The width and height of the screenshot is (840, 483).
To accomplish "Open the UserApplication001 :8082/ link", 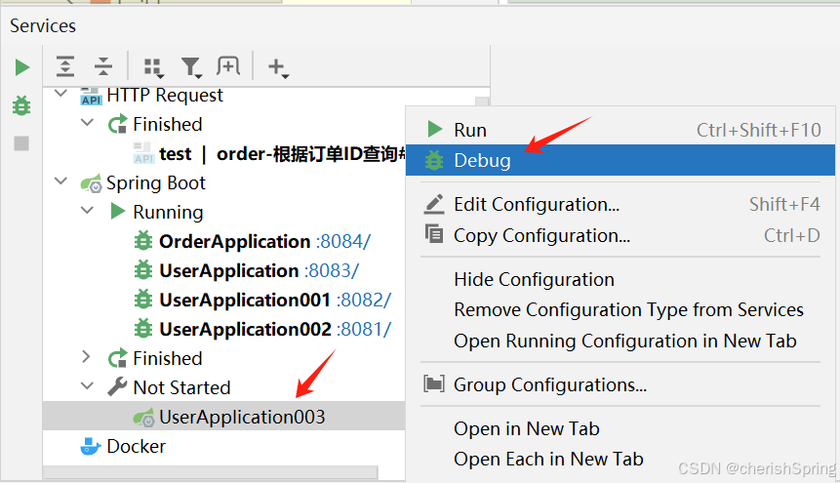I will [364, 301].
